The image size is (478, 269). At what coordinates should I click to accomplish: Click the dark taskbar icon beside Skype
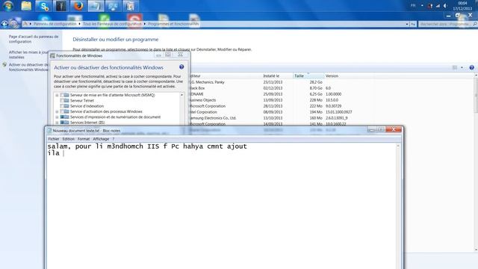click(x=61, y=6)
